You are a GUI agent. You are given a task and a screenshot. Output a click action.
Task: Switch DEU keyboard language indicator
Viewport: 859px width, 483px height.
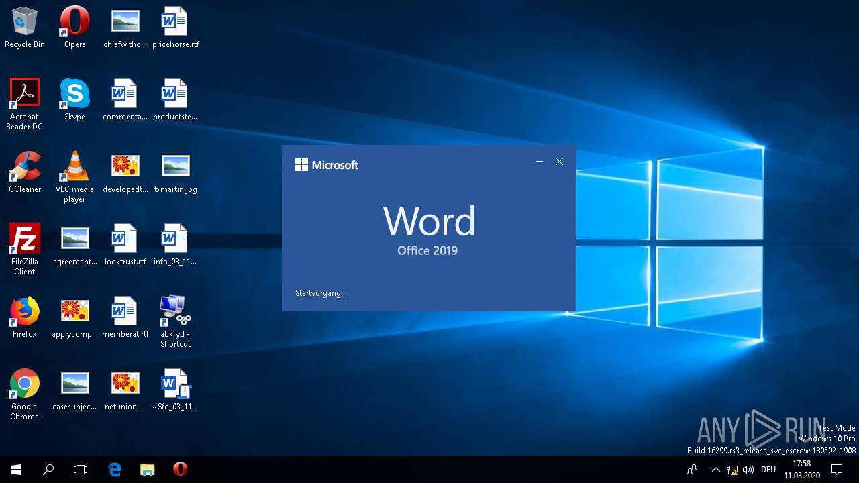click(x=768, y=470)
